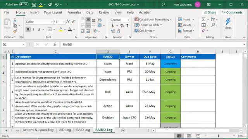Click the Insert Function fx icon
Image resolution: width=248 pixels, height=139 pixels.
55,45
